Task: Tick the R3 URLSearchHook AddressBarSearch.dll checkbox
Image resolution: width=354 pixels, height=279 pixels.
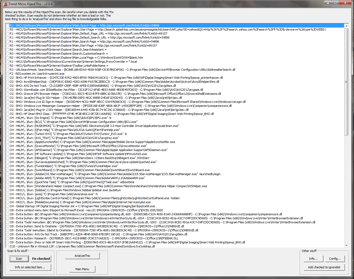Action: point(8,70)
